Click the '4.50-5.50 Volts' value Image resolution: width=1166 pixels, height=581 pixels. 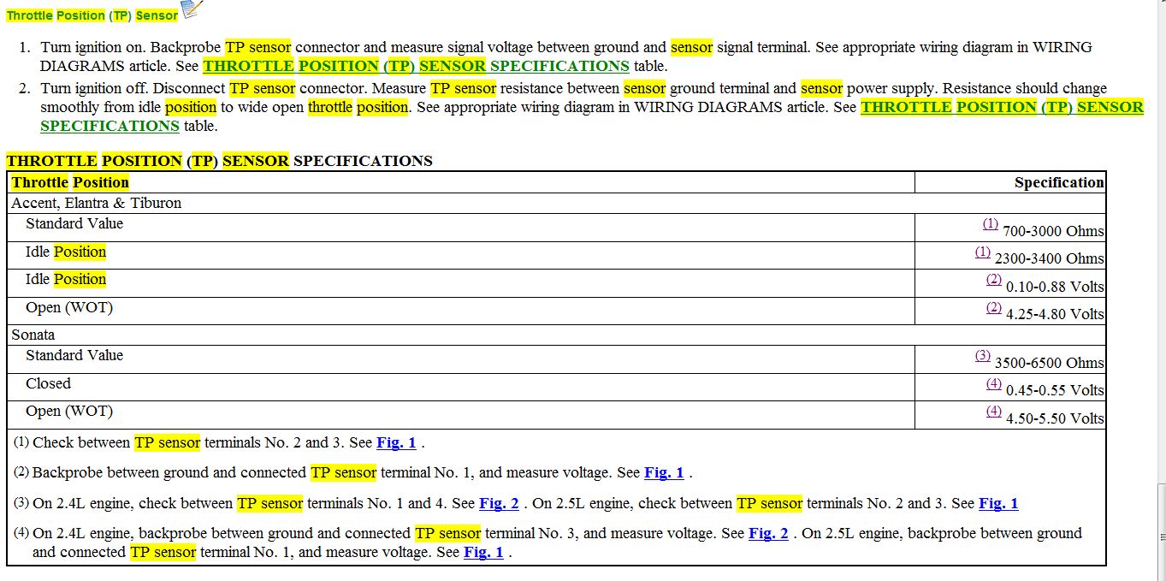coord(1055,418)
